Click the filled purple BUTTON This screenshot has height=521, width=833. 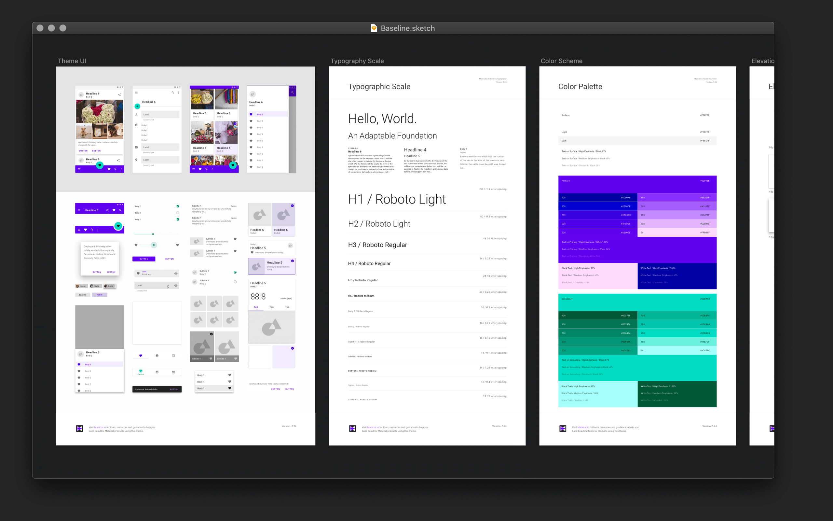coord(144,259)
